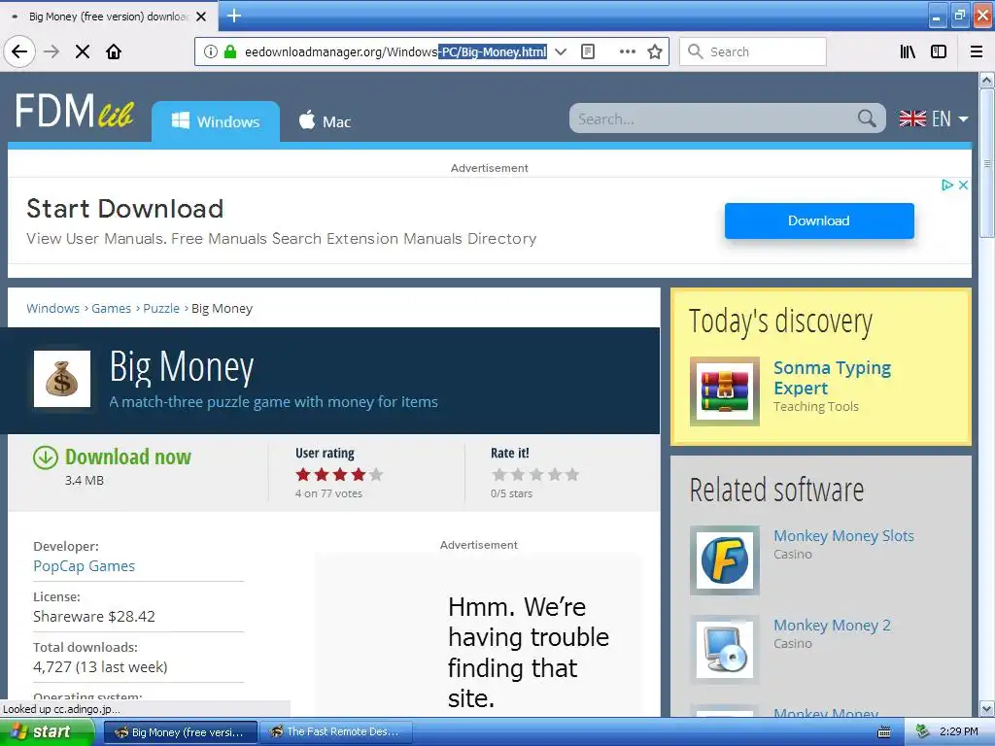Switch to The Fast Remote Desktop taskbar window

coord(337,732)
